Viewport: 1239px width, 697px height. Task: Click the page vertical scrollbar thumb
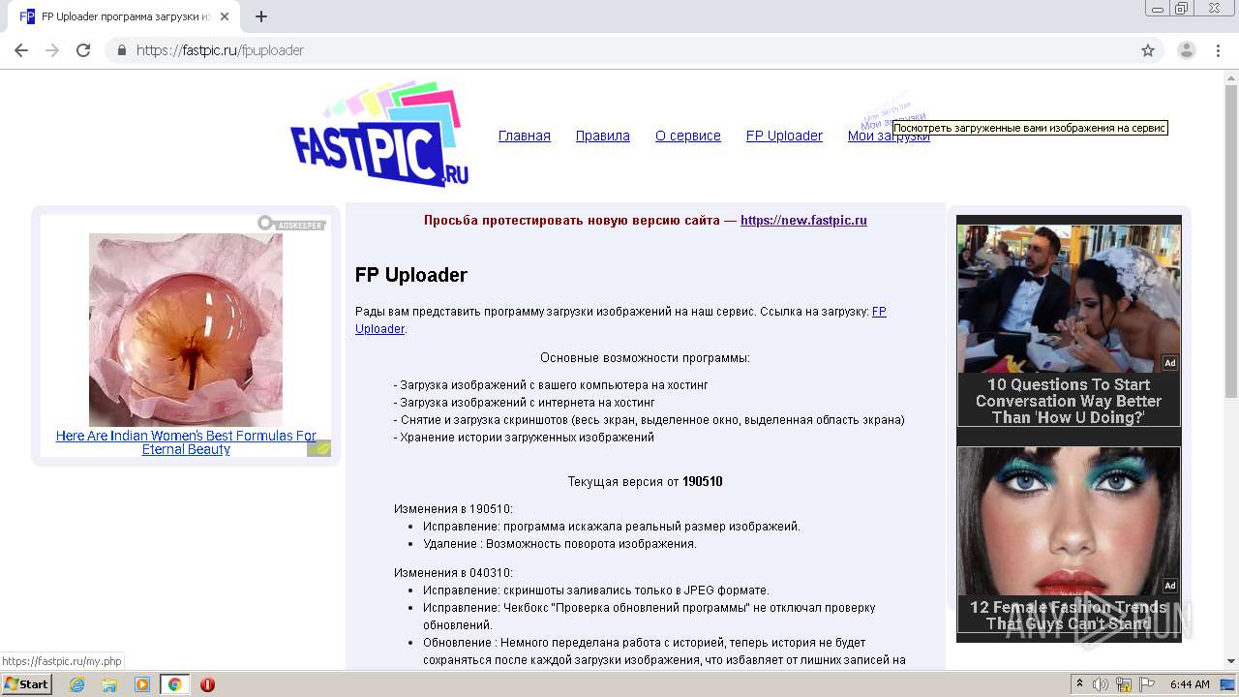click(1231, 240)
